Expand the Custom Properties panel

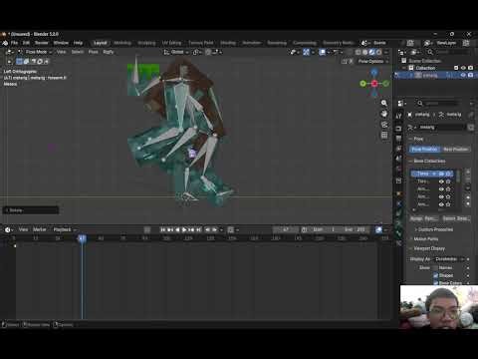pyautogui.click(x=435, y=229)
